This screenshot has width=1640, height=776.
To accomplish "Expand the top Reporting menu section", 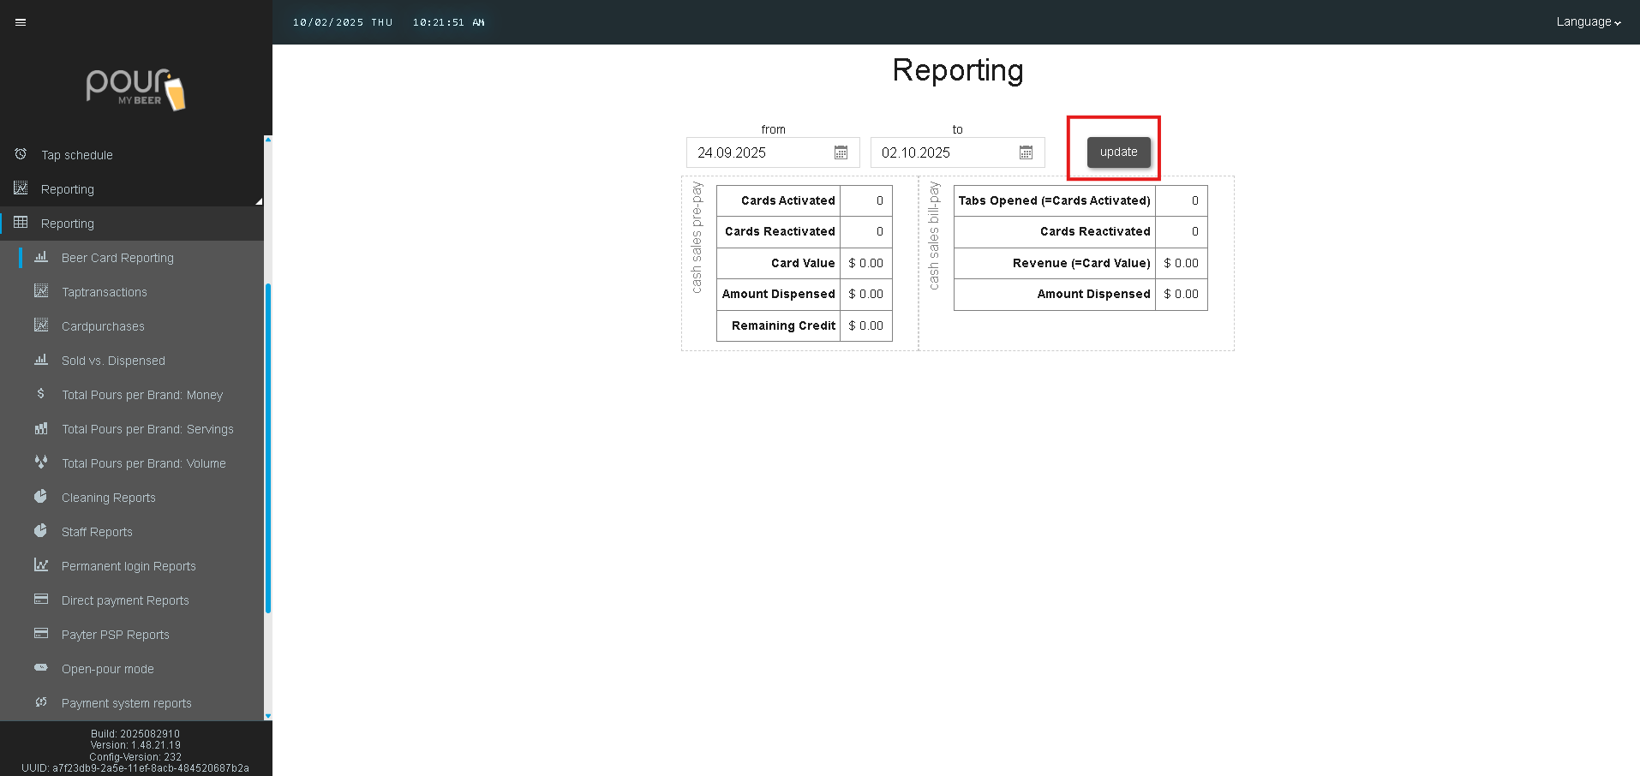I will [x=68, y=189].
